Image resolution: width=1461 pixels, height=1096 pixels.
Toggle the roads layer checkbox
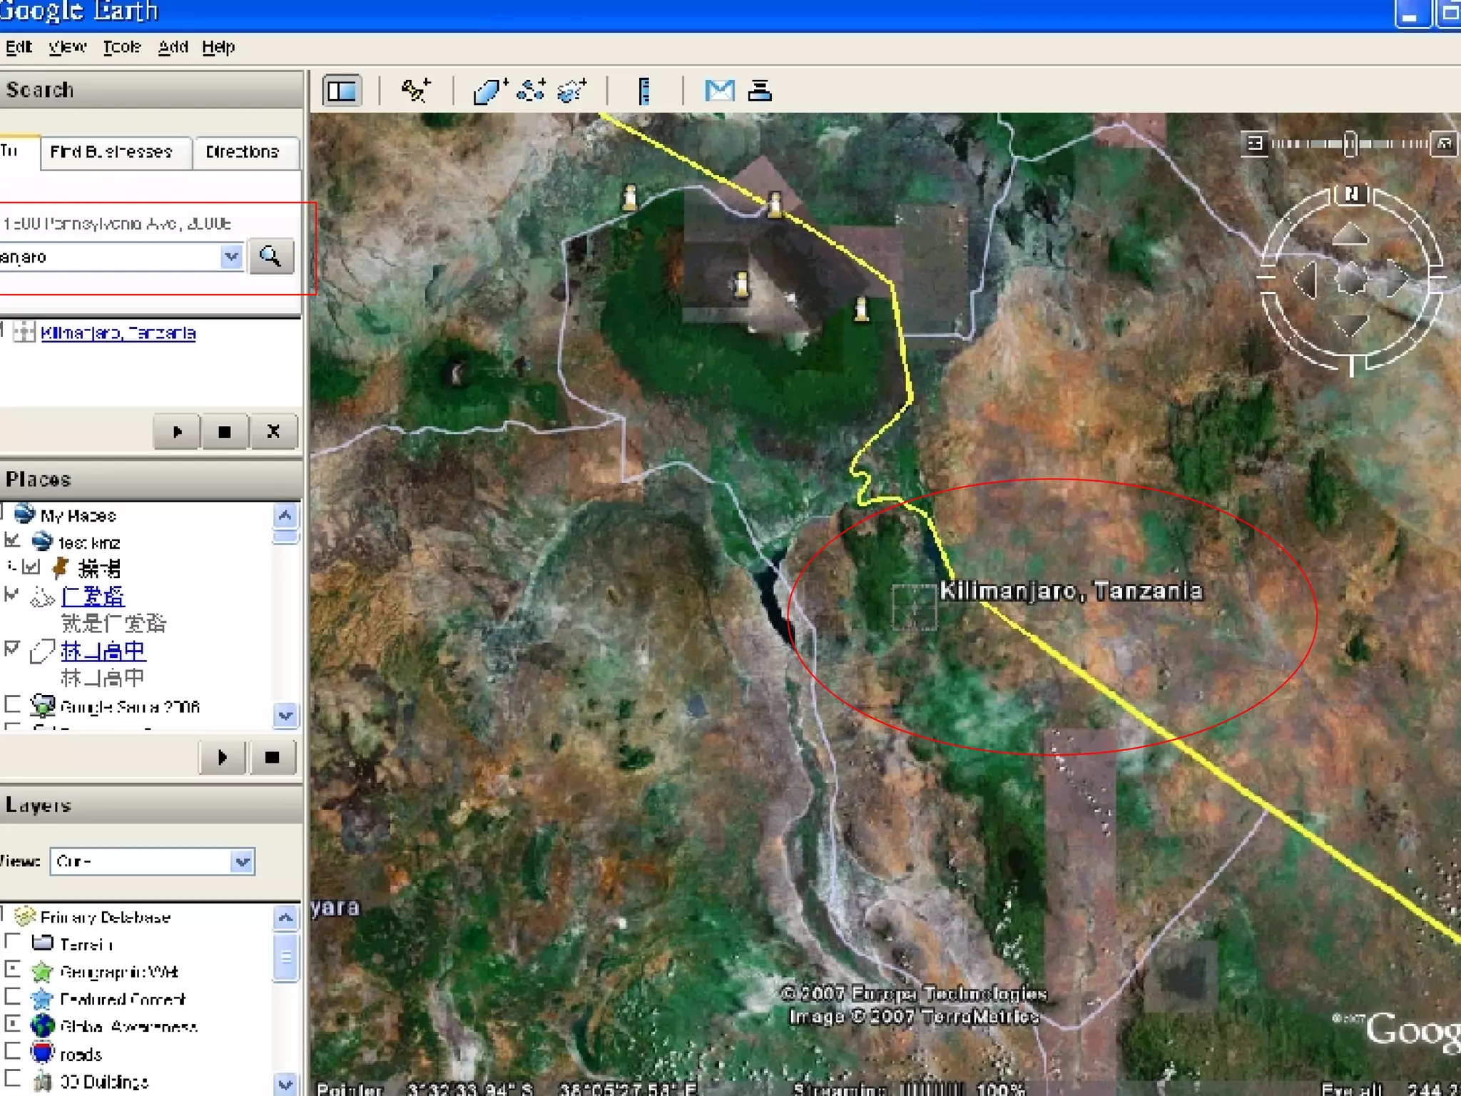coord(12,1051)
